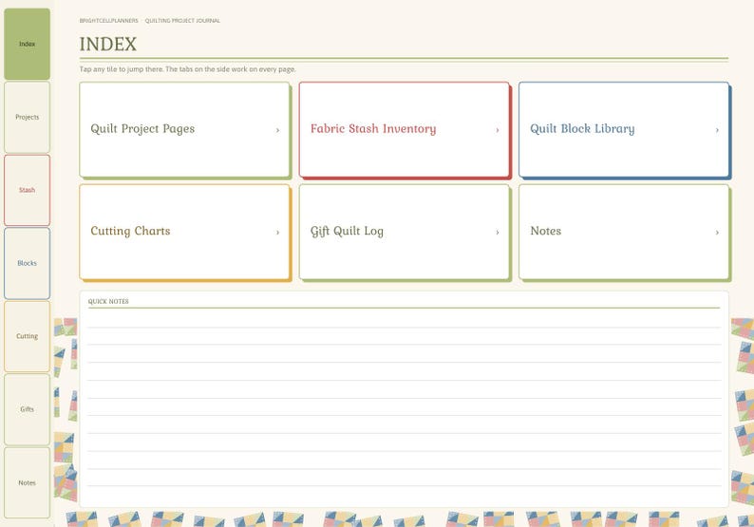The width and height of the screenshot is (754, 527).
Task: Click the chevron on Quilt Block Library
Action: [717, 130]
